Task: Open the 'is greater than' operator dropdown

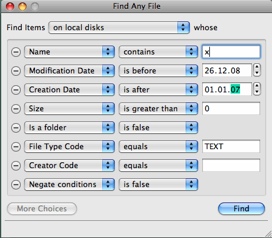Action: (x=158, y=108)
